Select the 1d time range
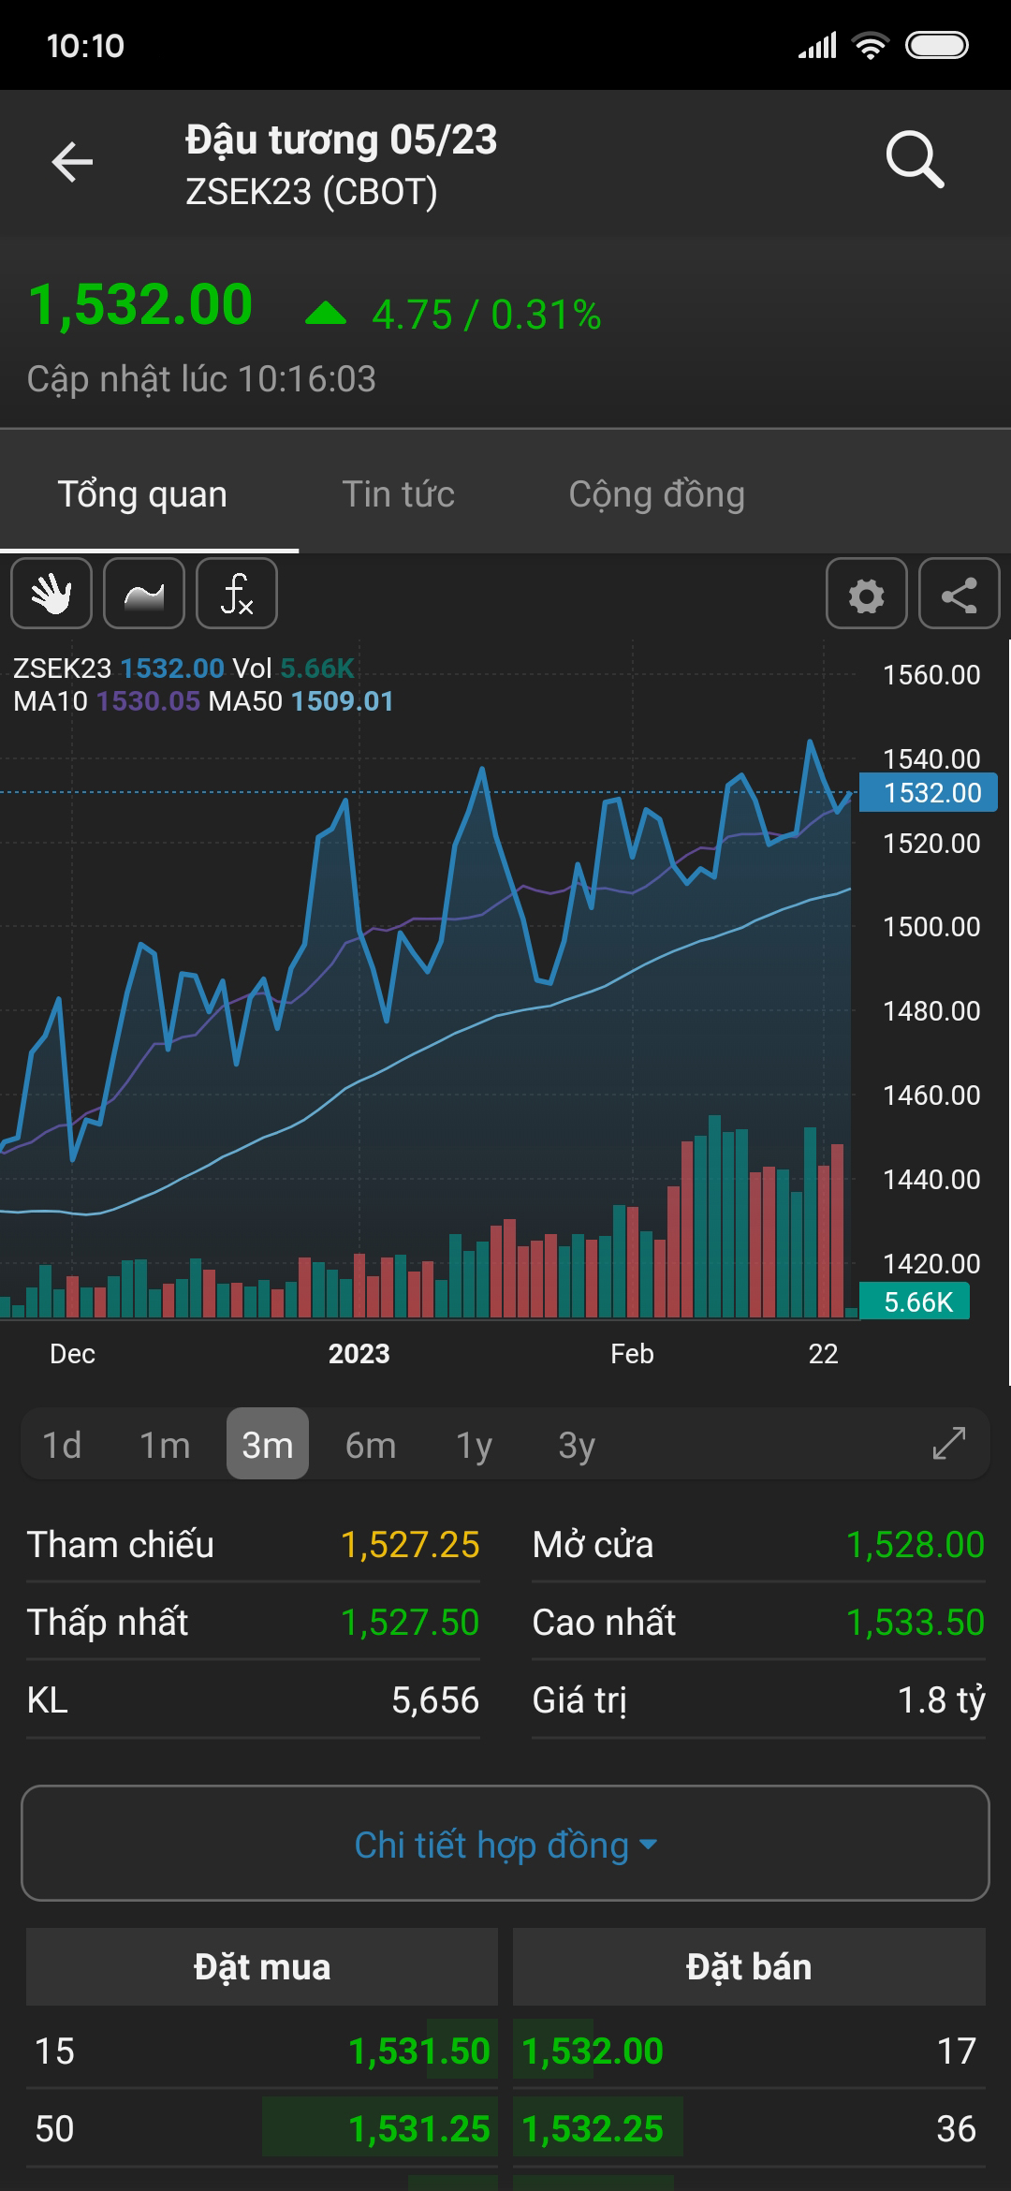 pos(62,1445)
